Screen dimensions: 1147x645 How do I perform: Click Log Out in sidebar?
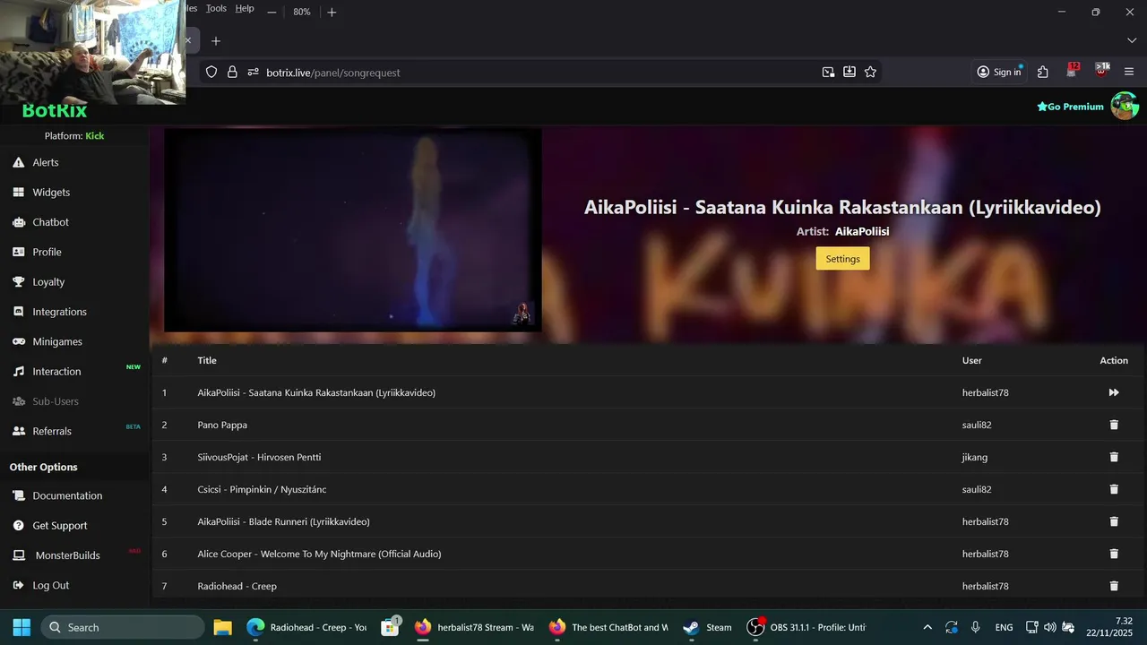50,585
